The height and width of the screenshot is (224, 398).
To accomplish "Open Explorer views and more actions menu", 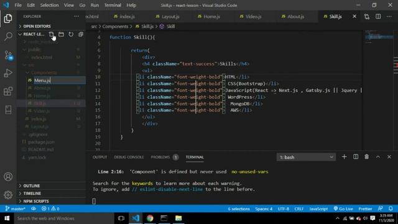I will tap(76, 16).
